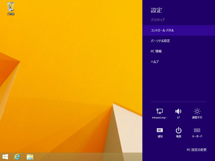Image resolution: width=215 pixels, height=161 pixels.
Task: Click the empty desktop wallpaper area
Action: pyautogui.click(x=70, y=56)
